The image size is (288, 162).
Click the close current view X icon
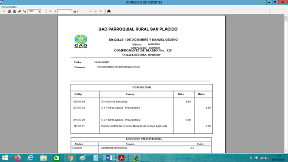[x=4, y=11]
